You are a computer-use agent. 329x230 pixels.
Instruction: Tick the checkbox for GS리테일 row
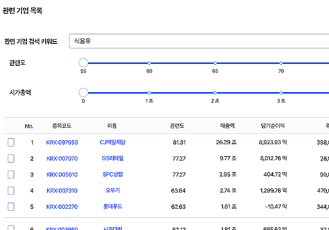click(11, 158)
